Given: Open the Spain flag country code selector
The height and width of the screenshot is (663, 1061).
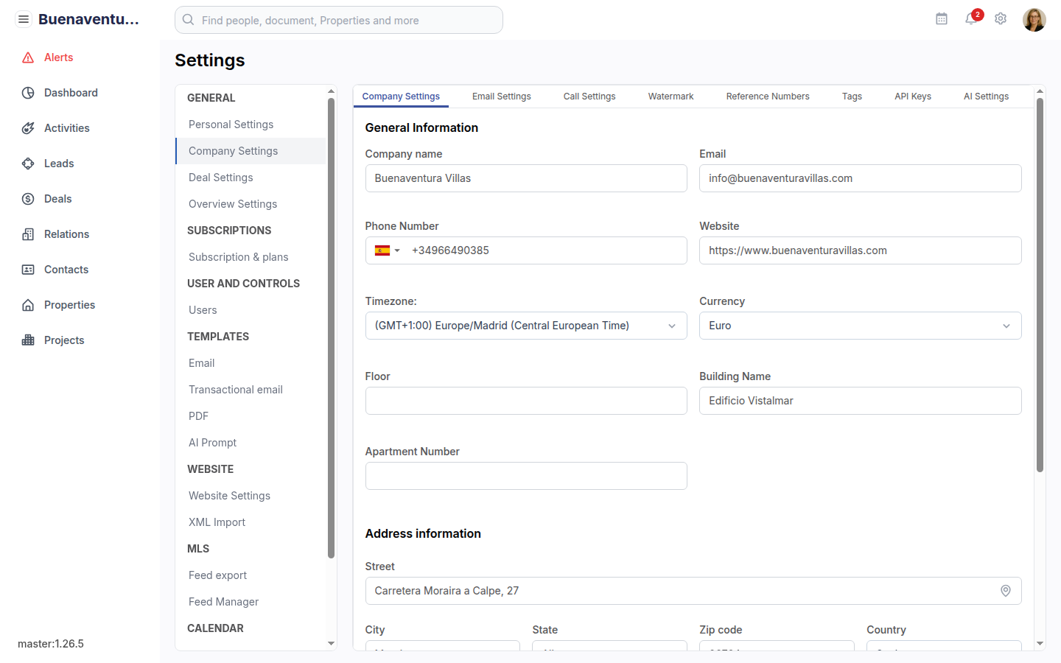Looking at the screenshot, I should [x=387, y=250].
